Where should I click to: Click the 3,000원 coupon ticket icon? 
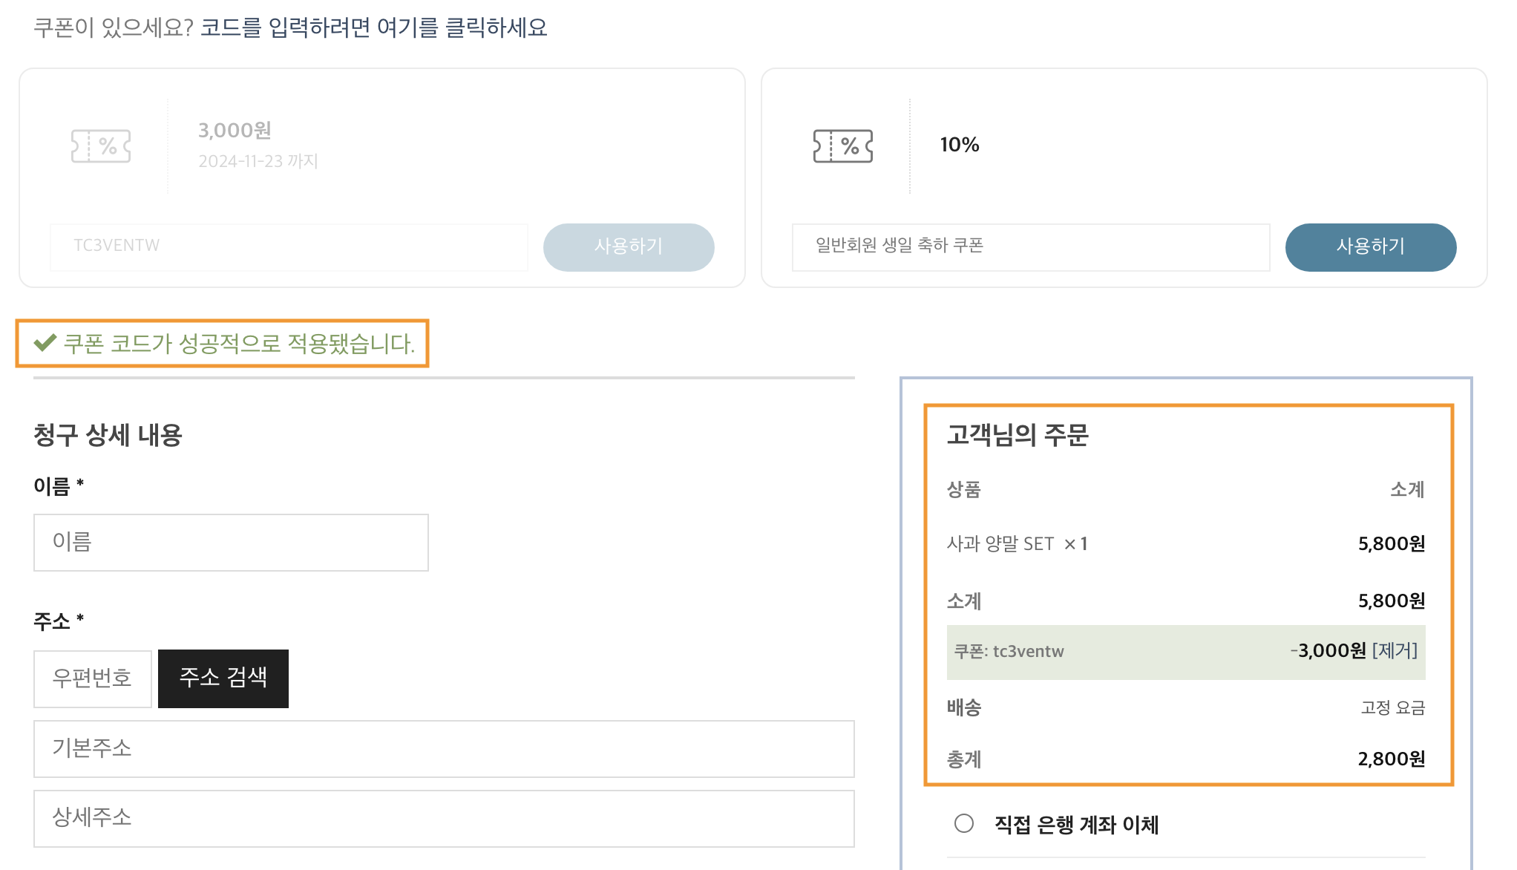click(101, 146)
